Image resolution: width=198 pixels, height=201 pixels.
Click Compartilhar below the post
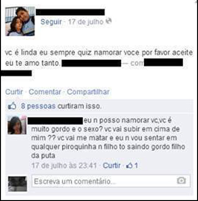point(88,92)
